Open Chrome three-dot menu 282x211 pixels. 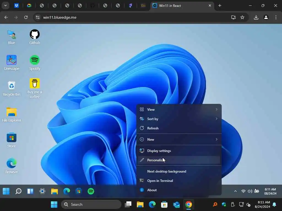[x=276, y=17]
